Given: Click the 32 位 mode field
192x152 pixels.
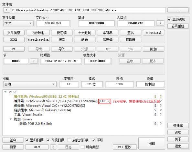Looking at the screenshot, I should click(x=92, y=84).
